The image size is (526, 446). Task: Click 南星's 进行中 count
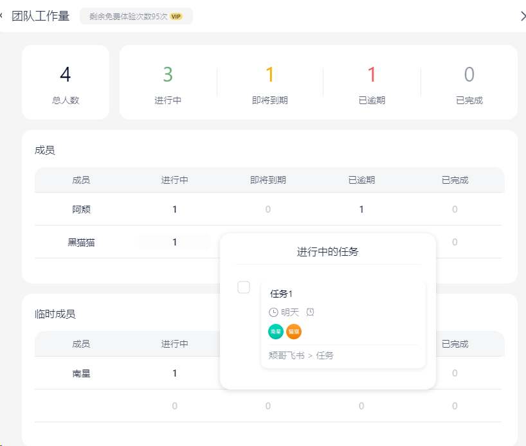tap(174, 373)
